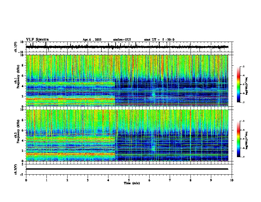Click the ch.1 color bar log(PSD) label
This screenshot has width=261, height=202.
[246, 86]
